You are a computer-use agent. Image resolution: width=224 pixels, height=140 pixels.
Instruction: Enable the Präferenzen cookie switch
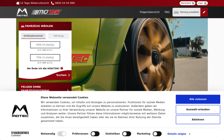[x=95, y=134]
